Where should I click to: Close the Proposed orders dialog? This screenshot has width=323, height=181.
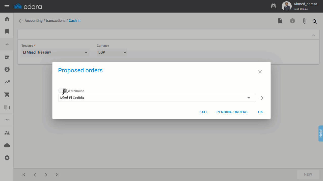[260, 72]
